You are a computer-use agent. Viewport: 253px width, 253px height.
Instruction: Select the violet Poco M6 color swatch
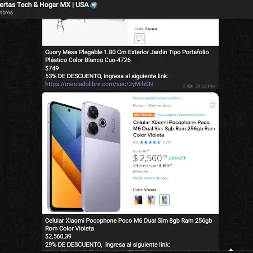[164, 200]
